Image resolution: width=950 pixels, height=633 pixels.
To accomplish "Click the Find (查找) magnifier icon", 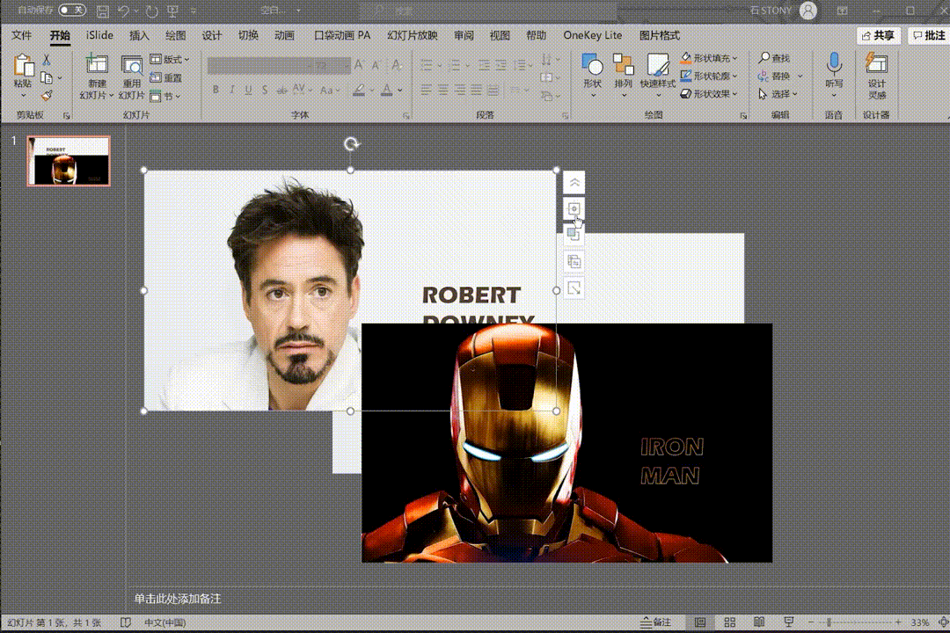I will (x=764, y=58).
